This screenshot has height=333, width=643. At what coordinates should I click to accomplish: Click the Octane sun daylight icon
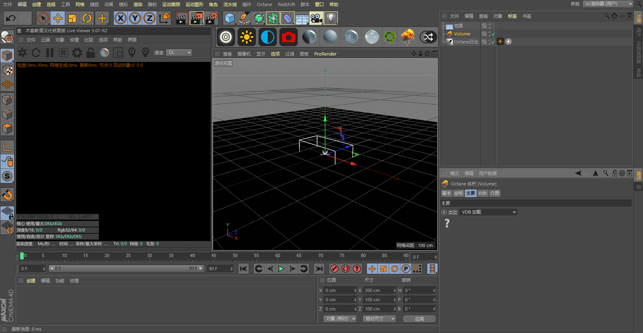click(246, 37)
